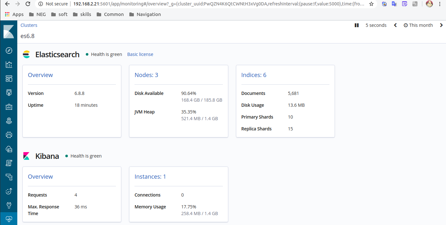Viewport: 446px width, 225px height.
Task: Open Dev Tools via the wrench icon
Action: click(x=9, y=205)
